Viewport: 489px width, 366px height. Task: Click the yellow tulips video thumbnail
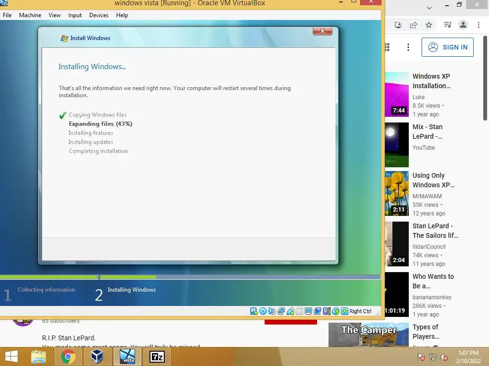(397, 193)
